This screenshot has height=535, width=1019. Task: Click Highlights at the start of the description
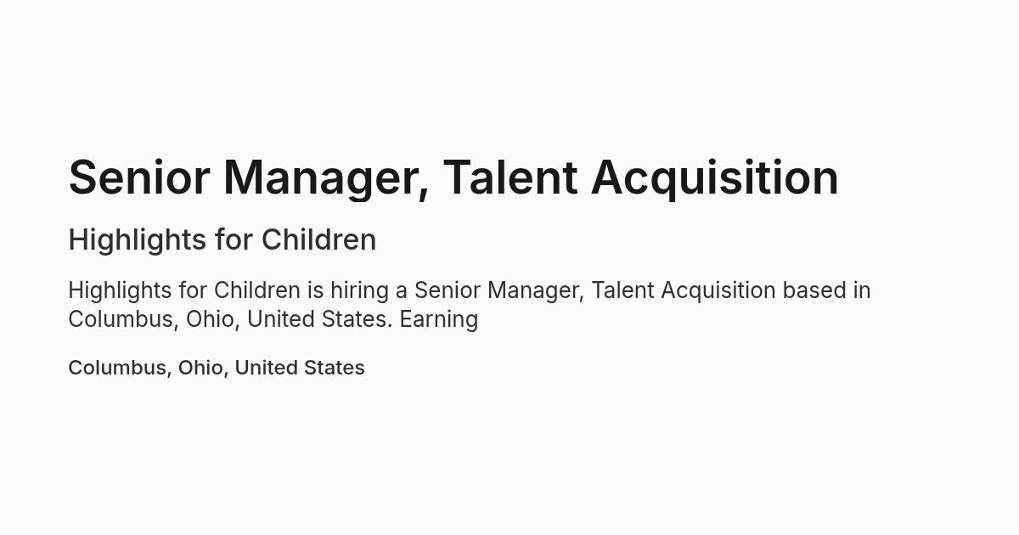120,291
